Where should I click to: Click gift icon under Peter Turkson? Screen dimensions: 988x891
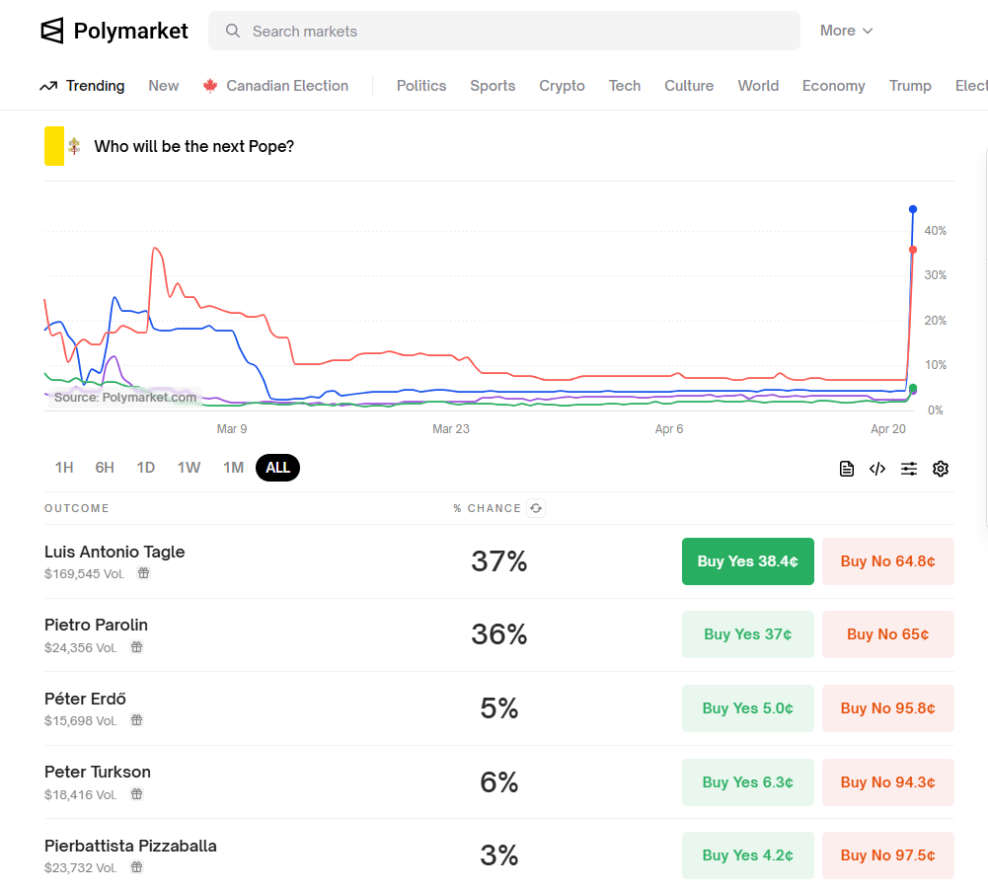[137, 794]
